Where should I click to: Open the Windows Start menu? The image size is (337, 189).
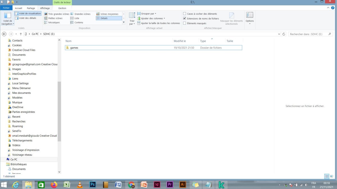(x=4, y=185)
